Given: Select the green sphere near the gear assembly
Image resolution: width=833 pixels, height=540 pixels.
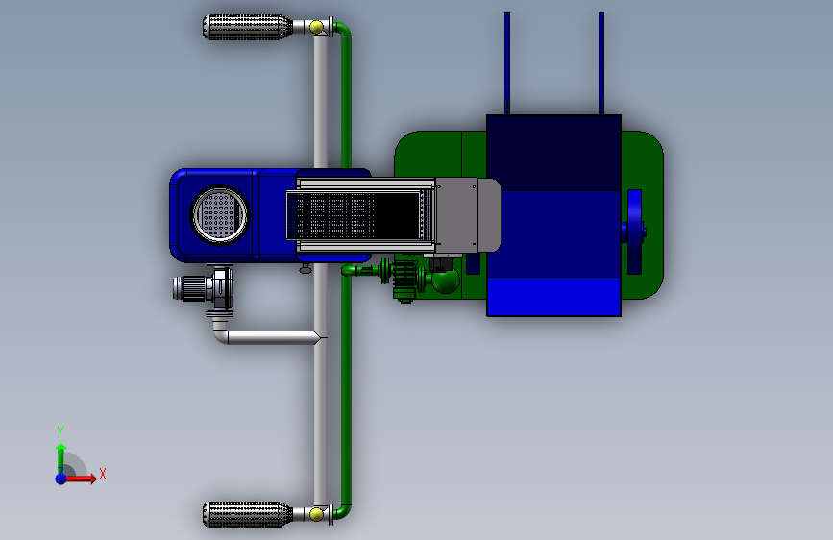Looking at the screenshot, I should pyautogui.click(x=445, y=282).
